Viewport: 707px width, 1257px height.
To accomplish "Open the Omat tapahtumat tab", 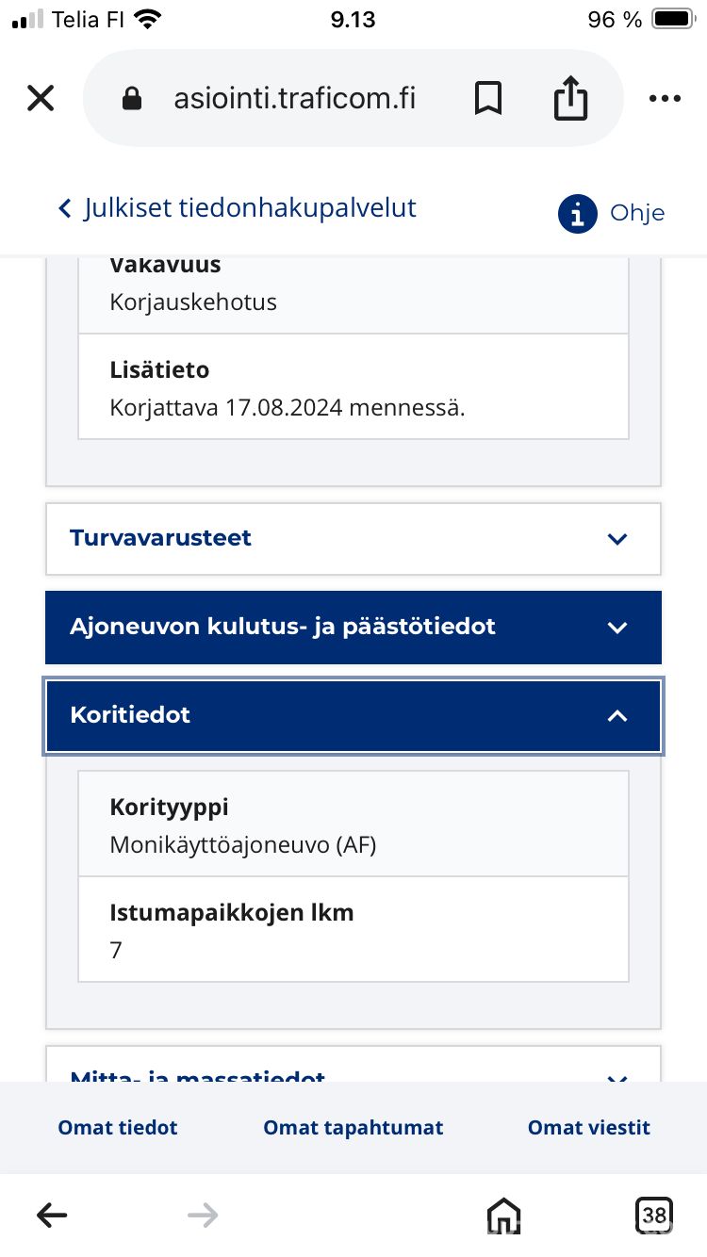I will pos(353,1128).
